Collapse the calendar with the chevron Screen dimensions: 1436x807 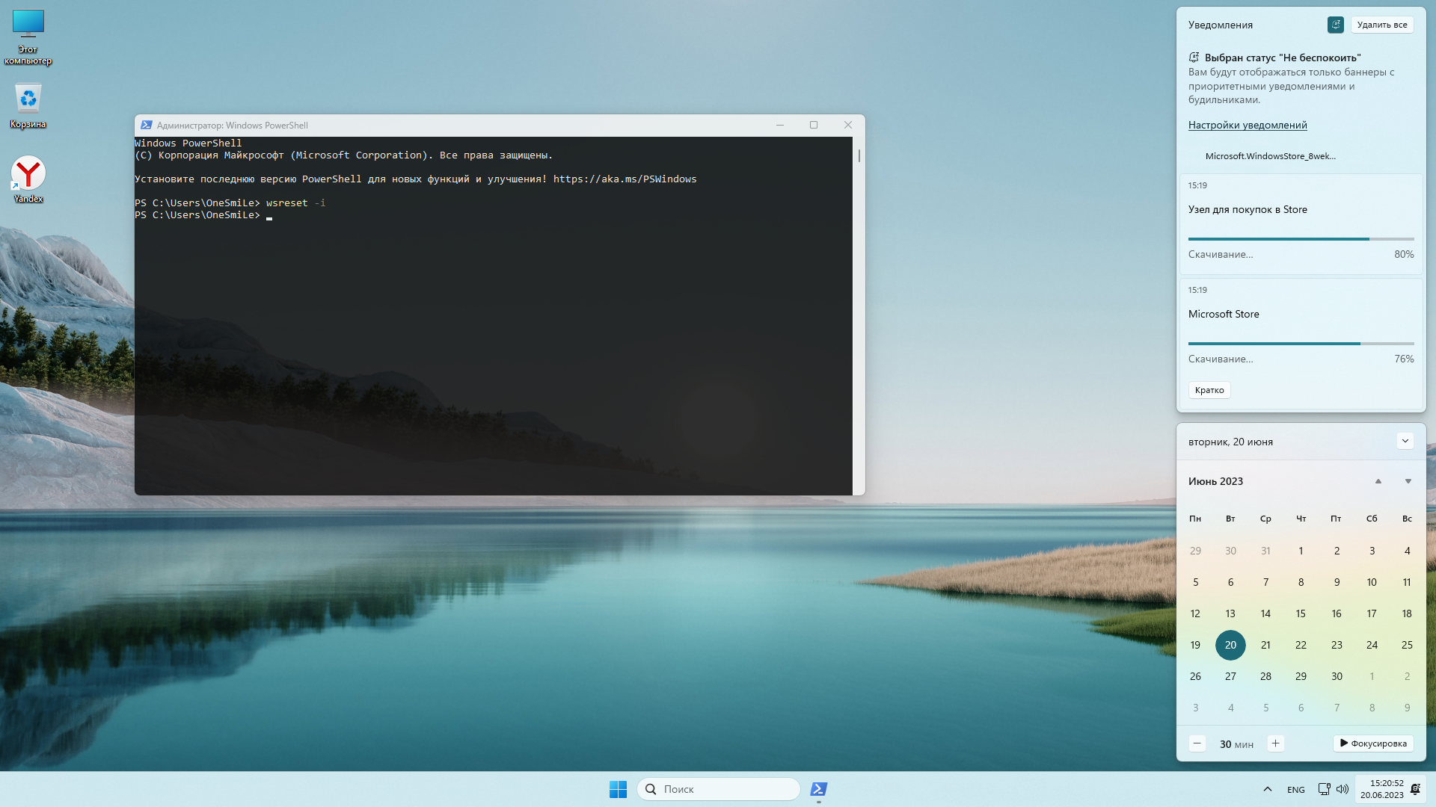(x=1405, y=441)
